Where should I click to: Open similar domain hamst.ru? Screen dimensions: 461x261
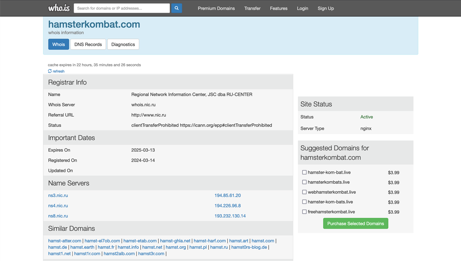pyautogui.click(x=219, y=247)
